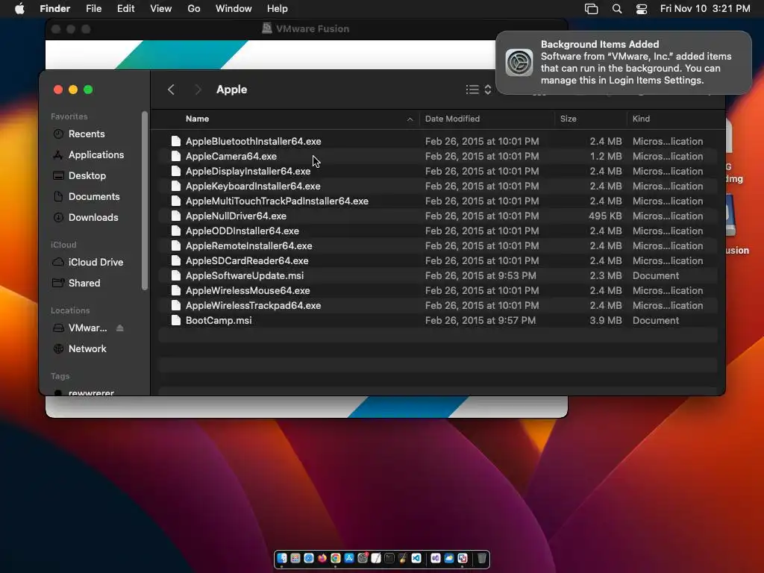This screenshot has width=764, height=573.
Task: Open Terminal from the Dock
Action: 389,558
